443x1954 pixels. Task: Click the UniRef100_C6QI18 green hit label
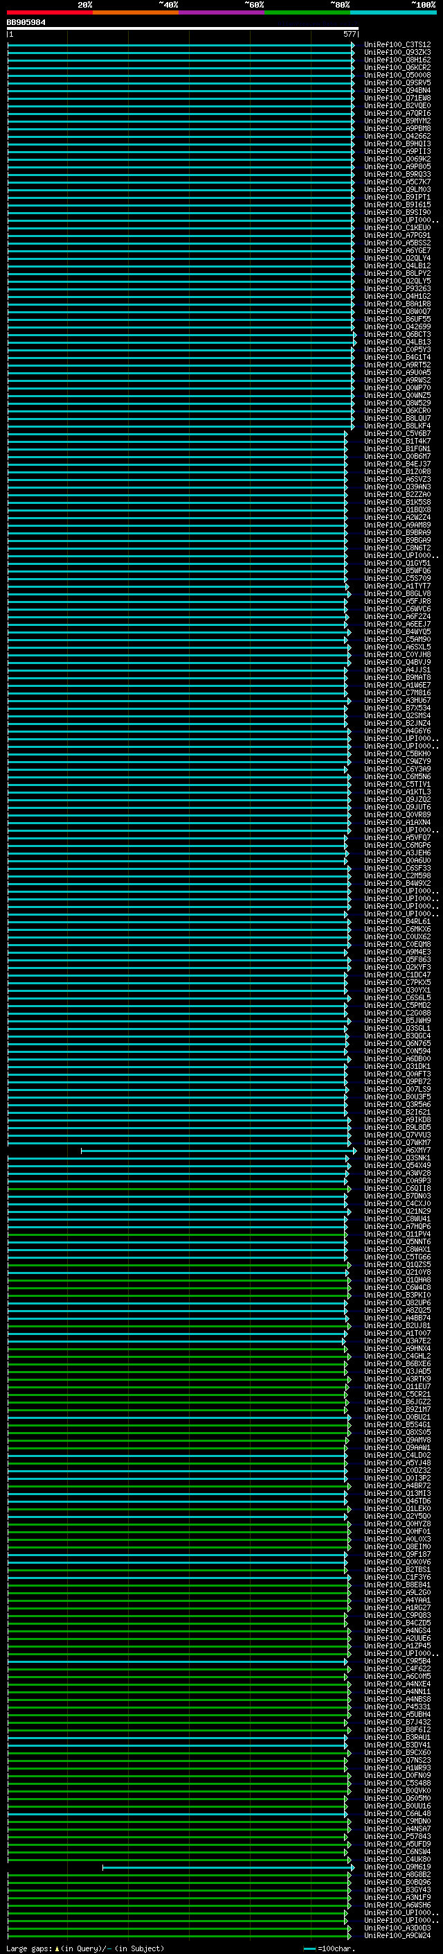coord(397,1189)
